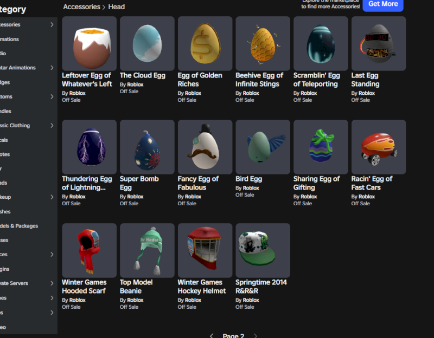Open The Cloud Egg item image

click(147, 43)
